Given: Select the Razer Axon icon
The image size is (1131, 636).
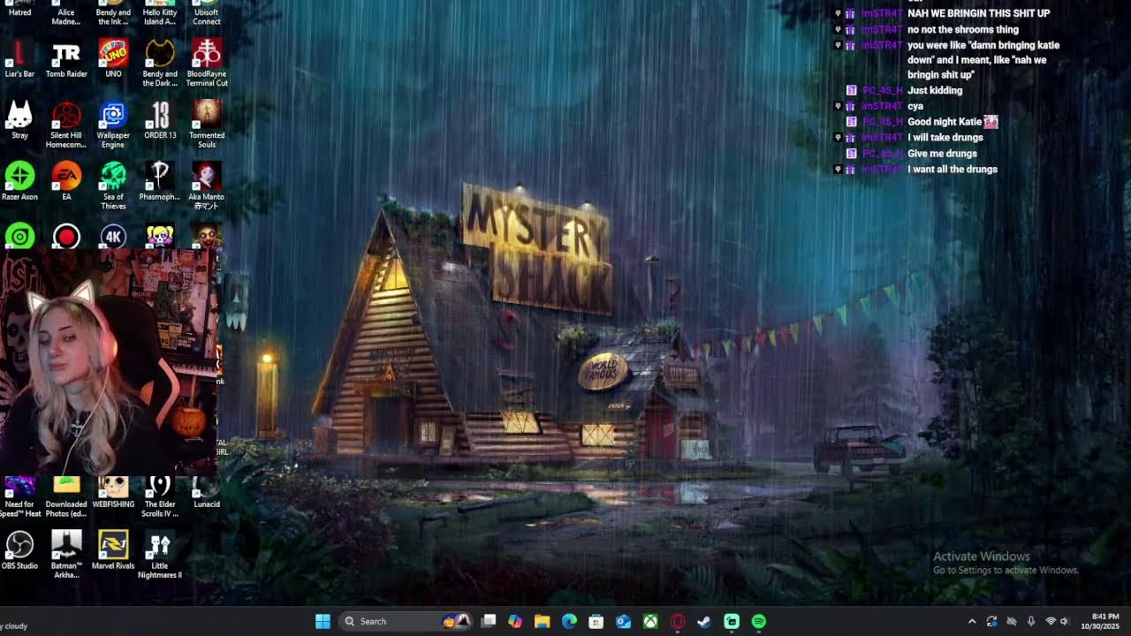Looking at the screenshot, I should (x=19, y=182).
